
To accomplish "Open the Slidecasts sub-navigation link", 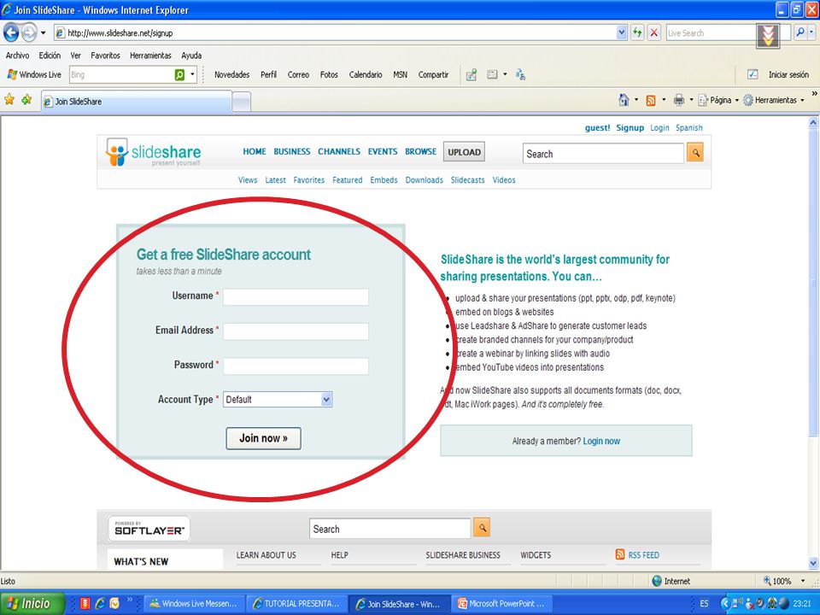I will tap(467, 180).
